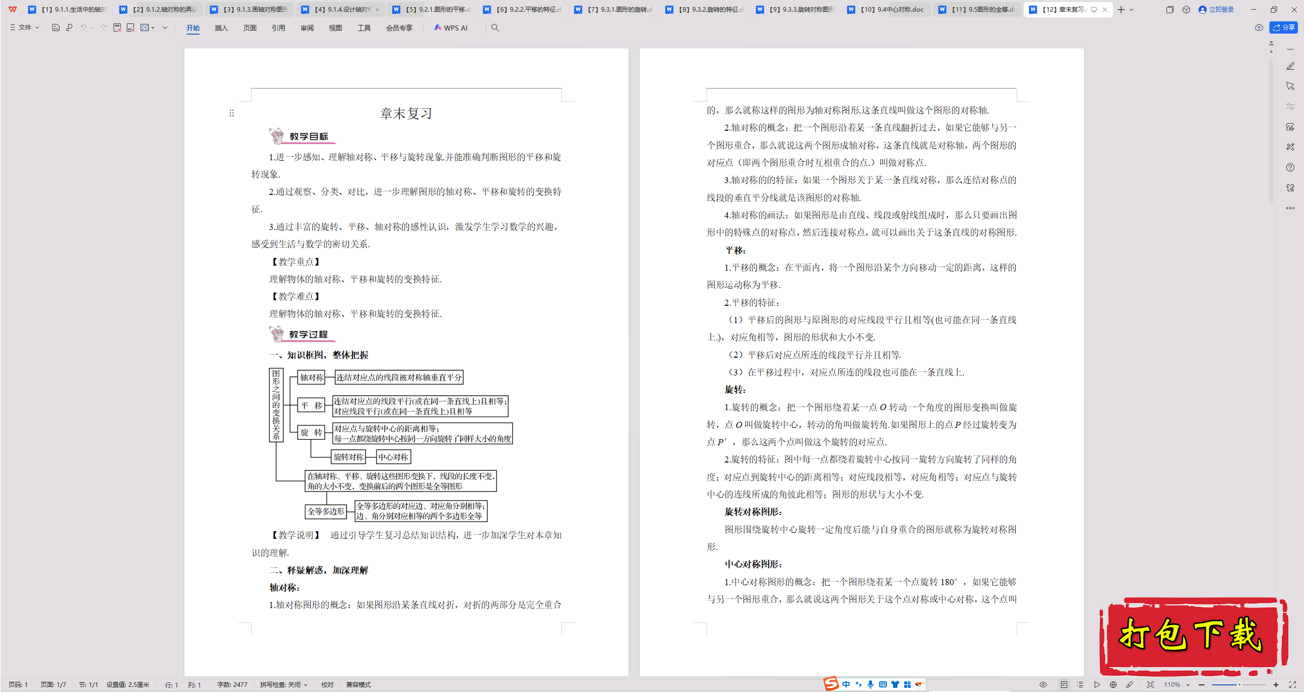Screen dimensions: 1304x692
Task: Click the outline view icon in status bar
Action: click(x=1080, y=685)
